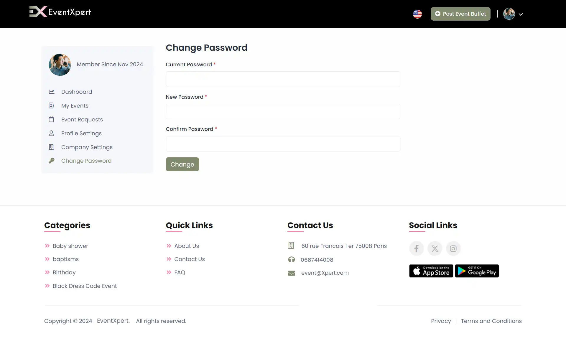Click the Company Settings building icon
Image resolution: width=566 pixels, height=351 pixels.
pos(52,147)
